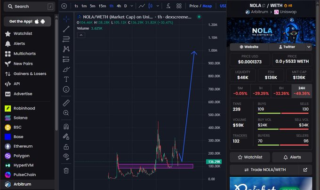Select the candlestick chart type
320x190 pixels.
point(151,6)
